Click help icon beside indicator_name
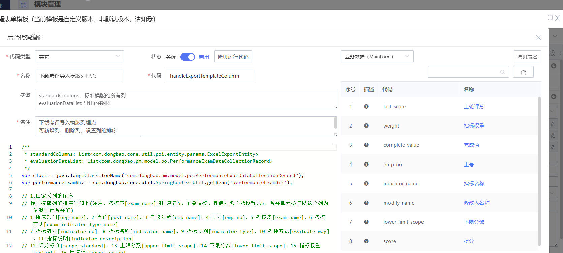Viewport: 563px width, 253px height. click(x=366, y=183)
